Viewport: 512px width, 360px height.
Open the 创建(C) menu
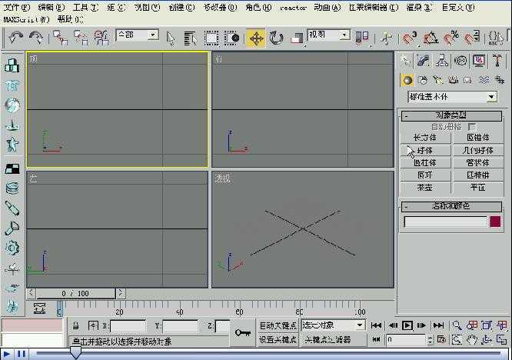point(181,7)
